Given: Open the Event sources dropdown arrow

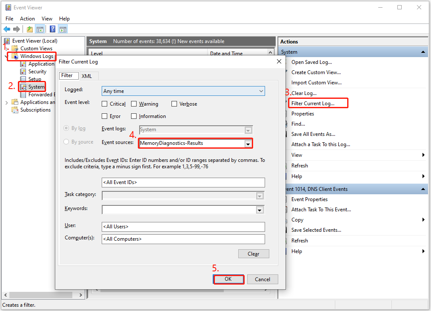Looking at the screenshot, I should point(248,144).
